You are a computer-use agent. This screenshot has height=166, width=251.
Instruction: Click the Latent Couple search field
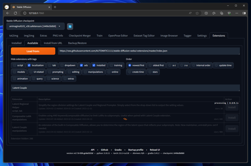[x=125, y=88]
